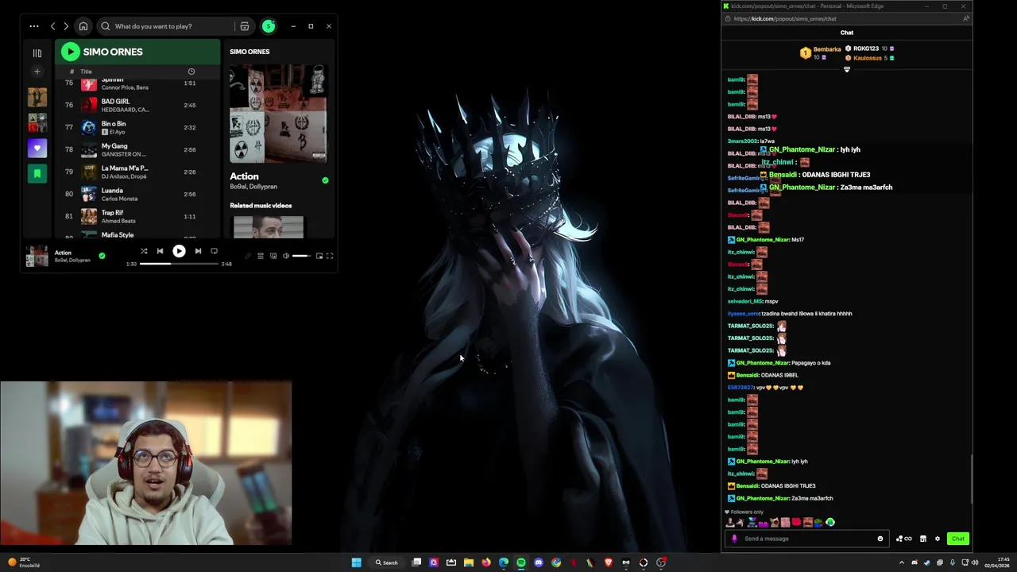Open File Explorer from taskbar
Screen dimensions: 1017x572
click(469, 562)
